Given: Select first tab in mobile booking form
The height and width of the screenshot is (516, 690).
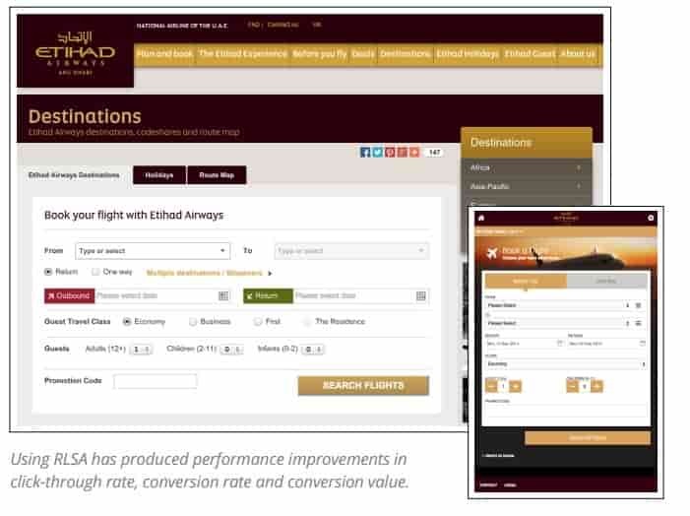Looking at the screenshot, I should (526, 281).
